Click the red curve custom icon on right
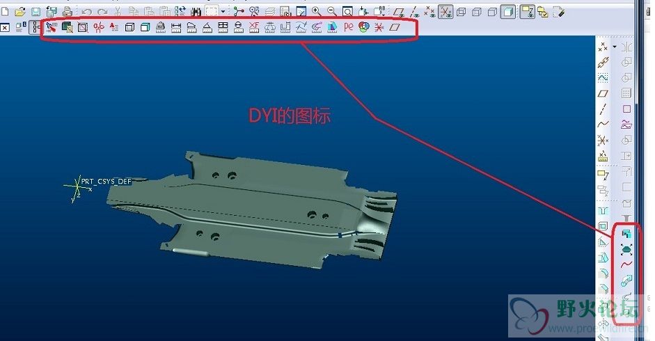 626,264
